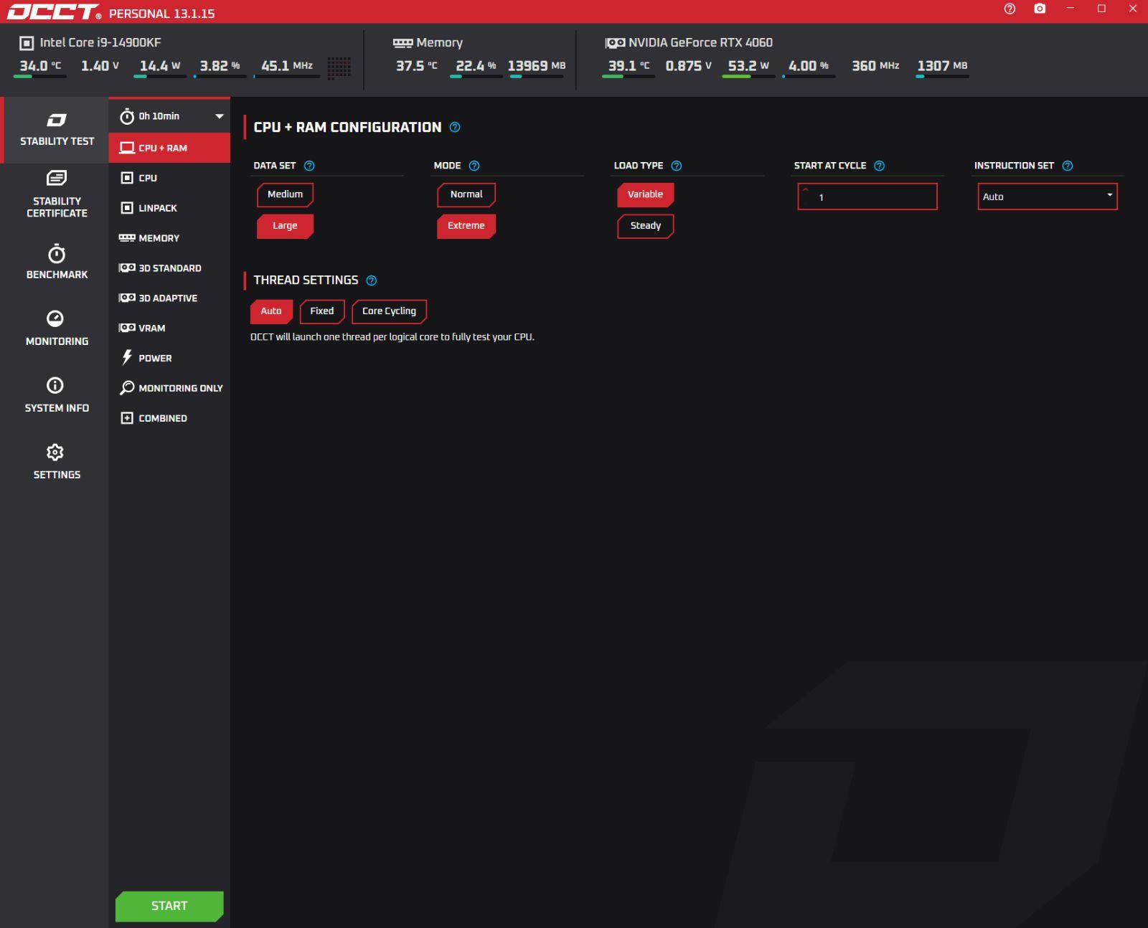Select the 3D Adaptive test
This screenshot has width=1148, height=928.
coord(168,298)
